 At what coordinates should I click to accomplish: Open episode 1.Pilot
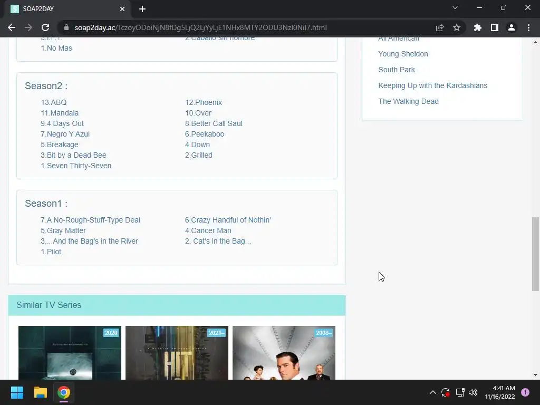tap(51, 252)
